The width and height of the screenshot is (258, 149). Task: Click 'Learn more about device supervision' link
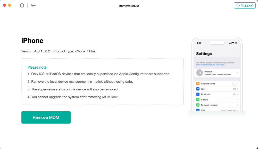point(211,65)
